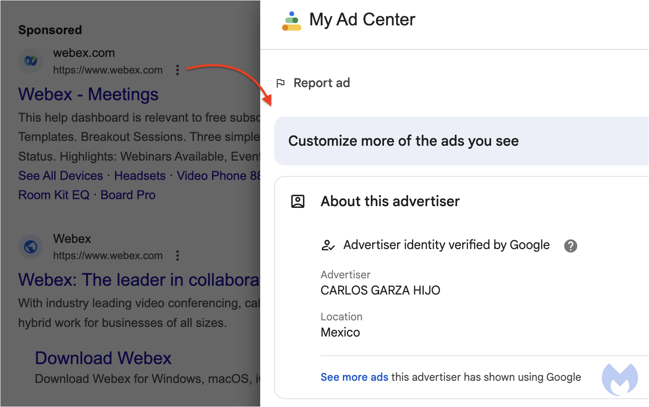Screen dimensions: 649x407
Task: Click the globe favicon beside Webex result
Action: coord(31,247)
